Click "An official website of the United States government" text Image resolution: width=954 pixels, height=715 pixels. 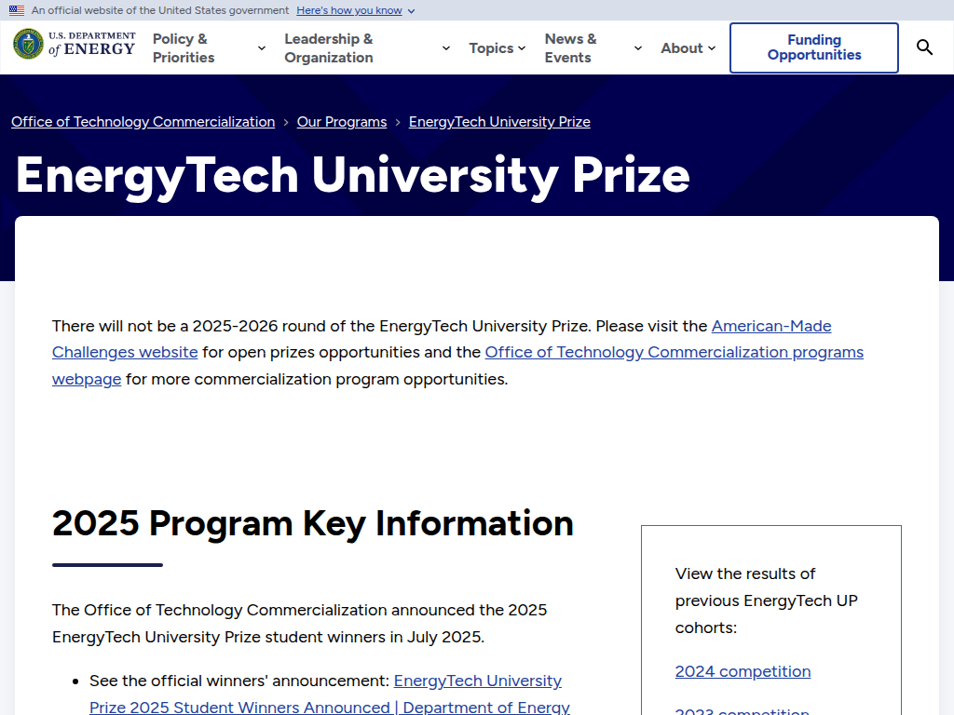(160, 10)
